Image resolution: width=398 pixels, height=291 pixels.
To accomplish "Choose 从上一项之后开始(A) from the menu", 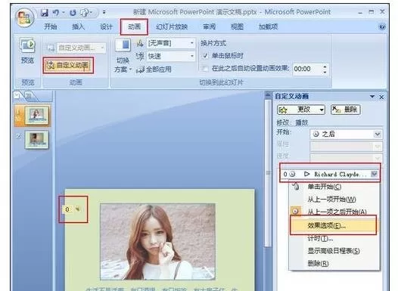I will (334, 212).
